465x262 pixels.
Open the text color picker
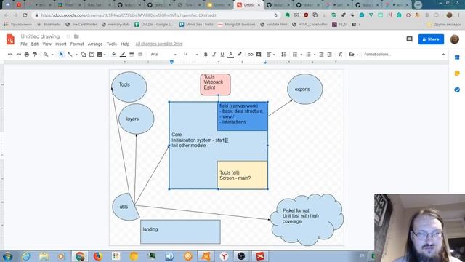point(231,55)
